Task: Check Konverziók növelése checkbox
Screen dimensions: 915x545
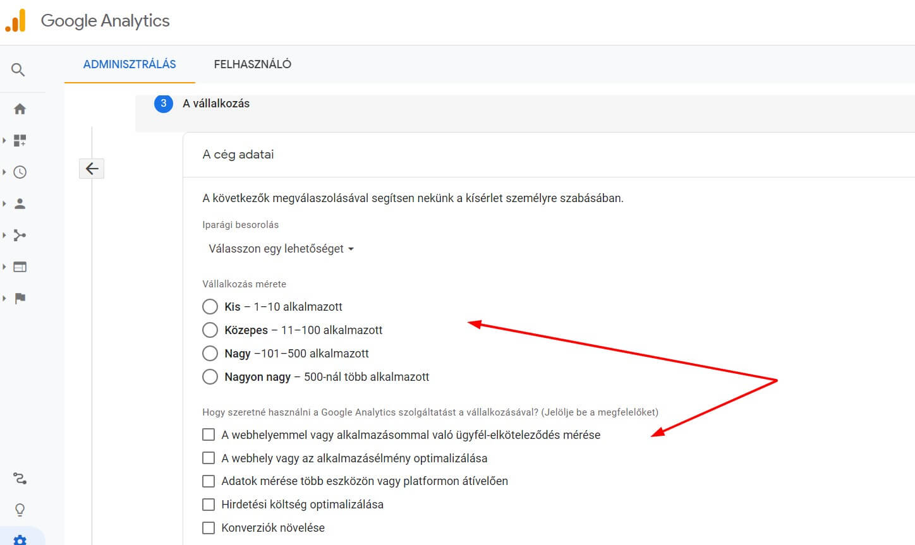Action: point(209,528)
